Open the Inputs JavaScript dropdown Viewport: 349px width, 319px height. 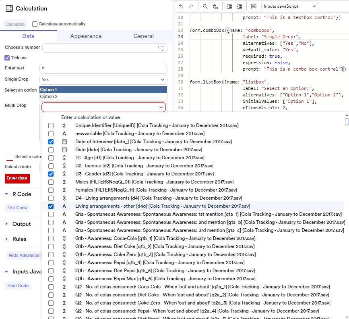click(x=290, y=6)
